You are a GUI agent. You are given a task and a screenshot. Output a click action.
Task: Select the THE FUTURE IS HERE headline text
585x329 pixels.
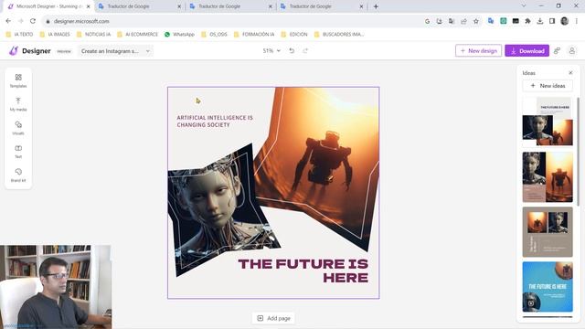[303, 271]
